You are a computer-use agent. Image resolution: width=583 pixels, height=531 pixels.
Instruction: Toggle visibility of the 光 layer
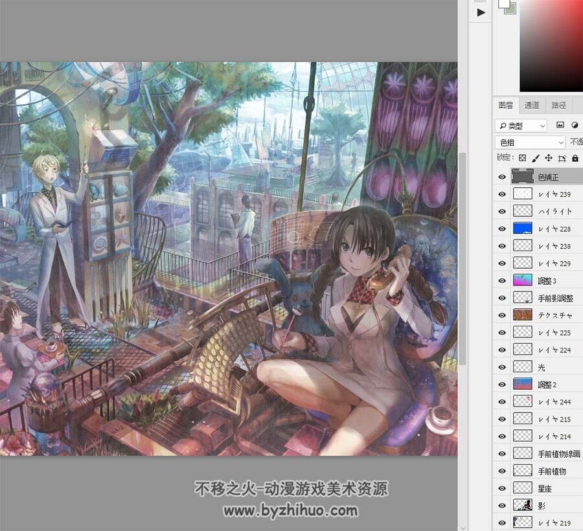tap(502, 367)
